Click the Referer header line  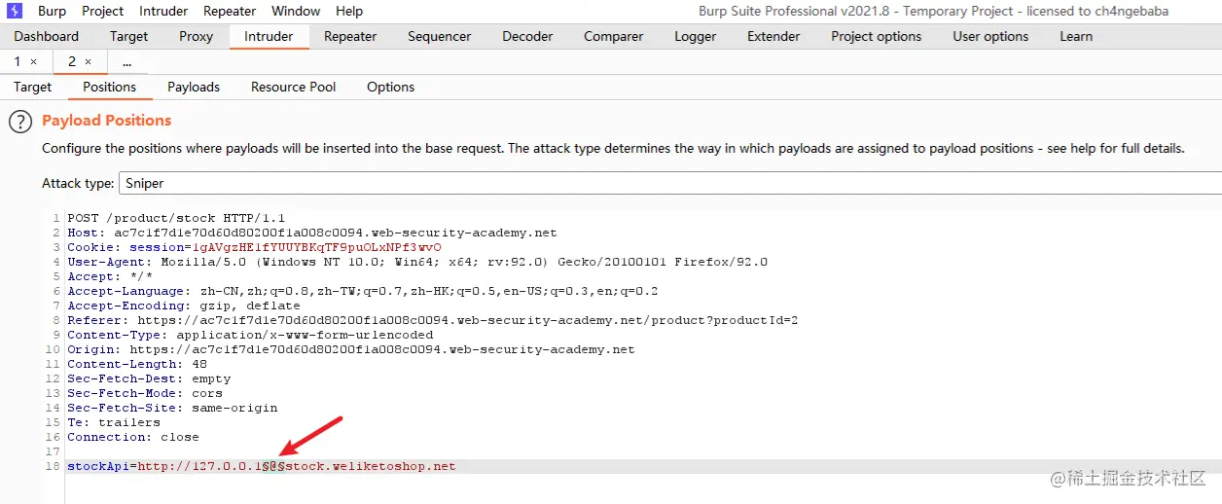pos(433,320)
